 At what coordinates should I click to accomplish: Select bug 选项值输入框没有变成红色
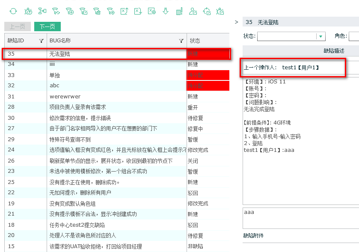pos(117,150)
